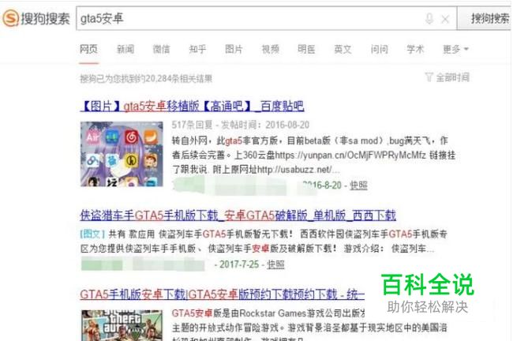Image resolution: width=513 pixels, height=341 pixels.
Task: Expand the 更多 dropdown
Action: [455, 49]
